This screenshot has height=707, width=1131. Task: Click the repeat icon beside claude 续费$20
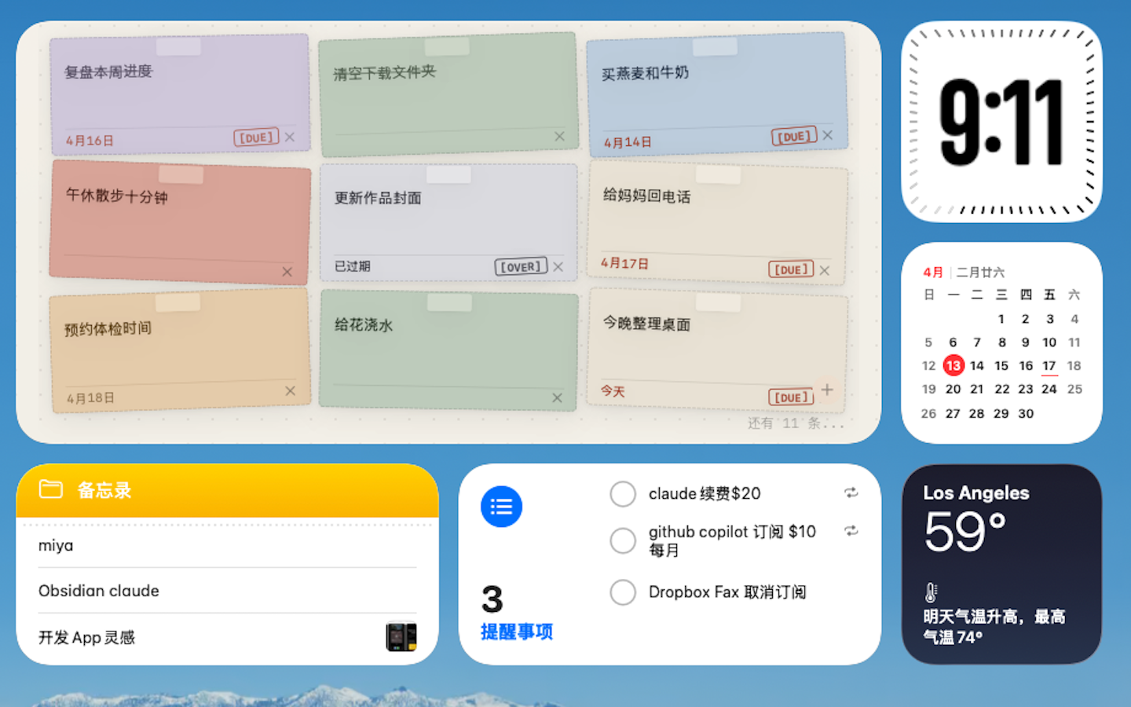pyautogui.click(x=851, y=493)
